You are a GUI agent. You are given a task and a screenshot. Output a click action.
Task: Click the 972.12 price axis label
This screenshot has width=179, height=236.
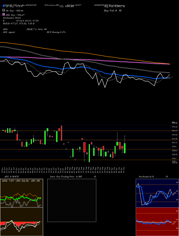point(175,127)
